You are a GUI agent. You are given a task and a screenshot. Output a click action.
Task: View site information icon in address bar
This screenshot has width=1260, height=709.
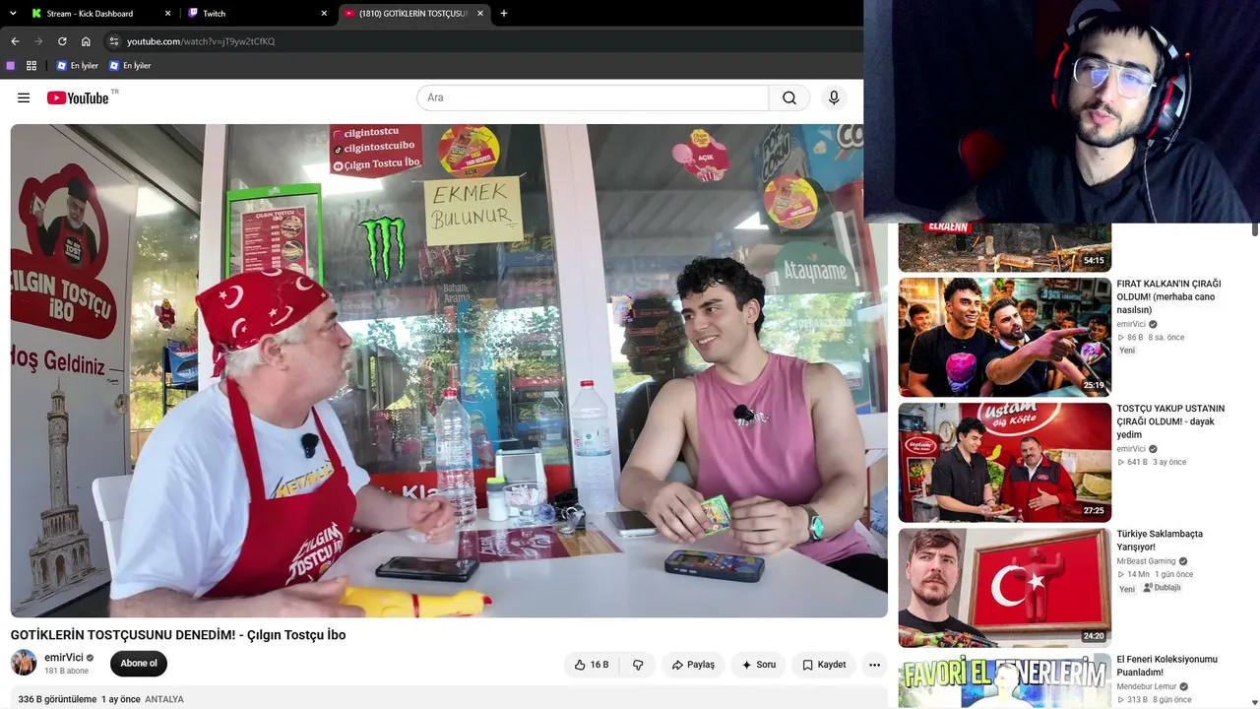[113, 41]
